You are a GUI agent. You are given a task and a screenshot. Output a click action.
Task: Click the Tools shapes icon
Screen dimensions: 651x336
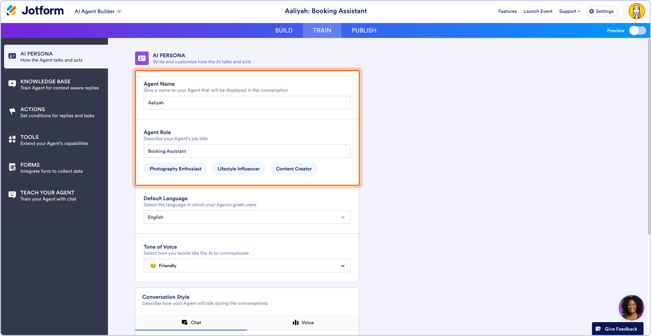[x=12, y=139]
